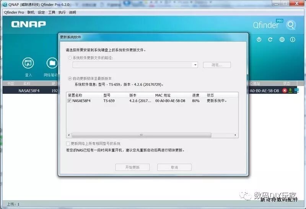
Task: Click the power button icon in toolbar
Action: click(x=259, y=40)
